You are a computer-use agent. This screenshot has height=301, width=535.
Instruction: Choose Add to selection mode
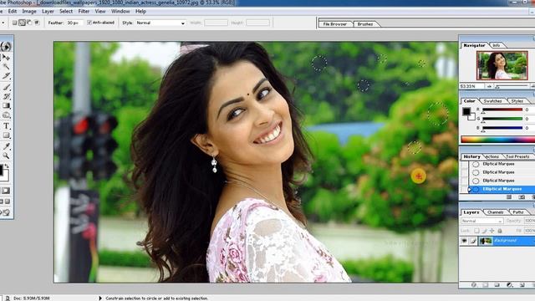[x=22, y=23]
